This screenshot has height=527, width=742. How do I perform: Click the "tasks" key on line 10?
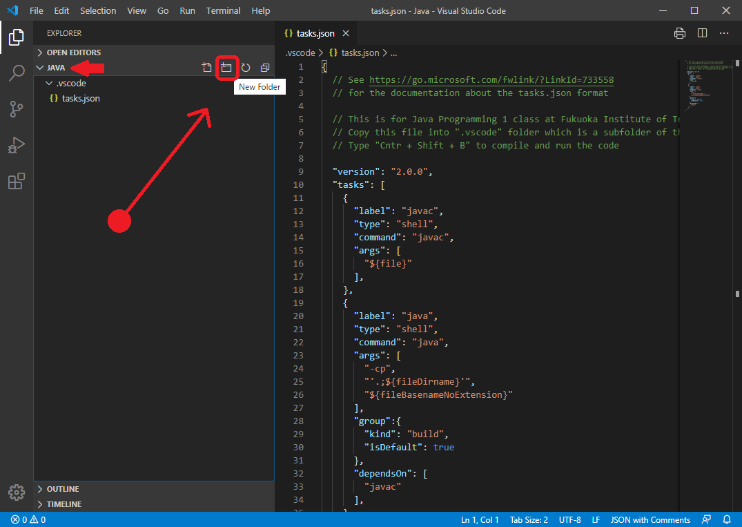[x=351, y=185]
